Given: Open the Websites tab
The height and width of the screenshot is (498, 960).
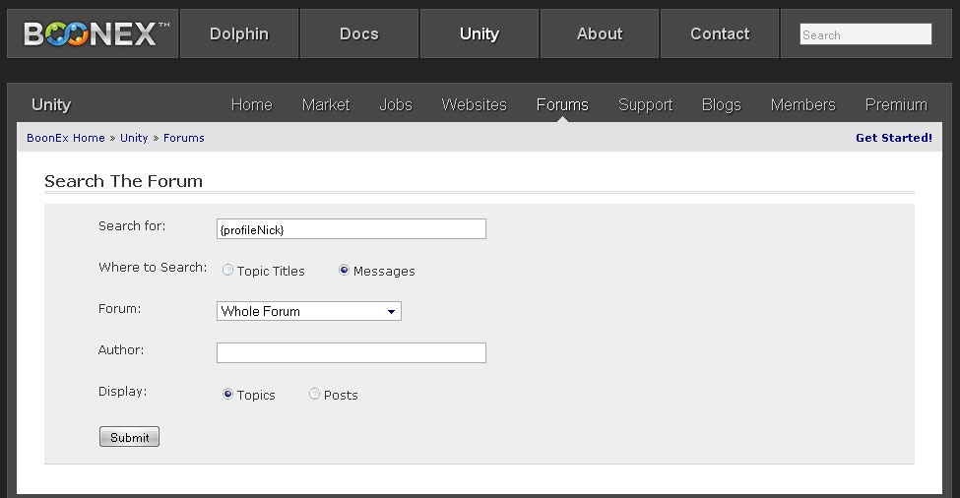Looking at the screenshot, I should 474,105.
